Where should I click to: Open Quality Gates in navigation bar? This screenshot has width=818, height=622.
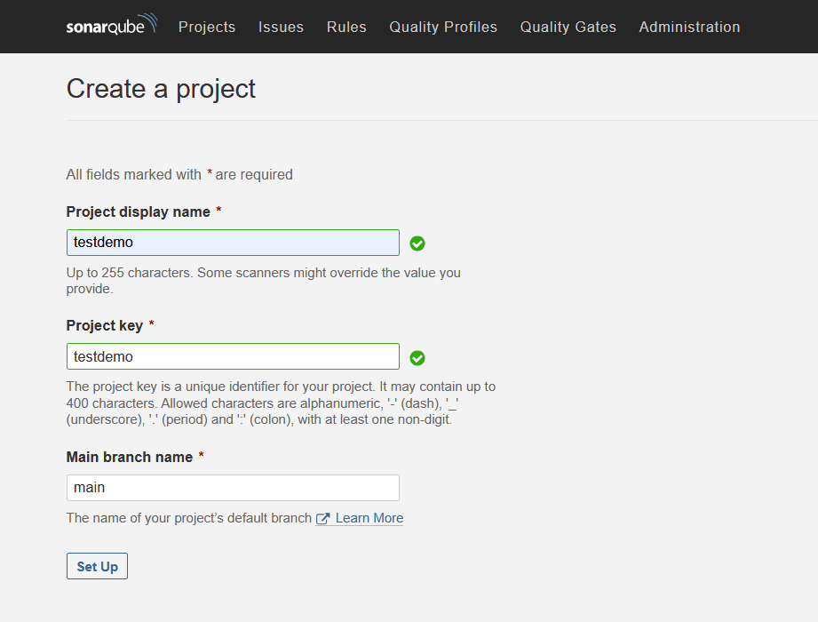[568, 27]
